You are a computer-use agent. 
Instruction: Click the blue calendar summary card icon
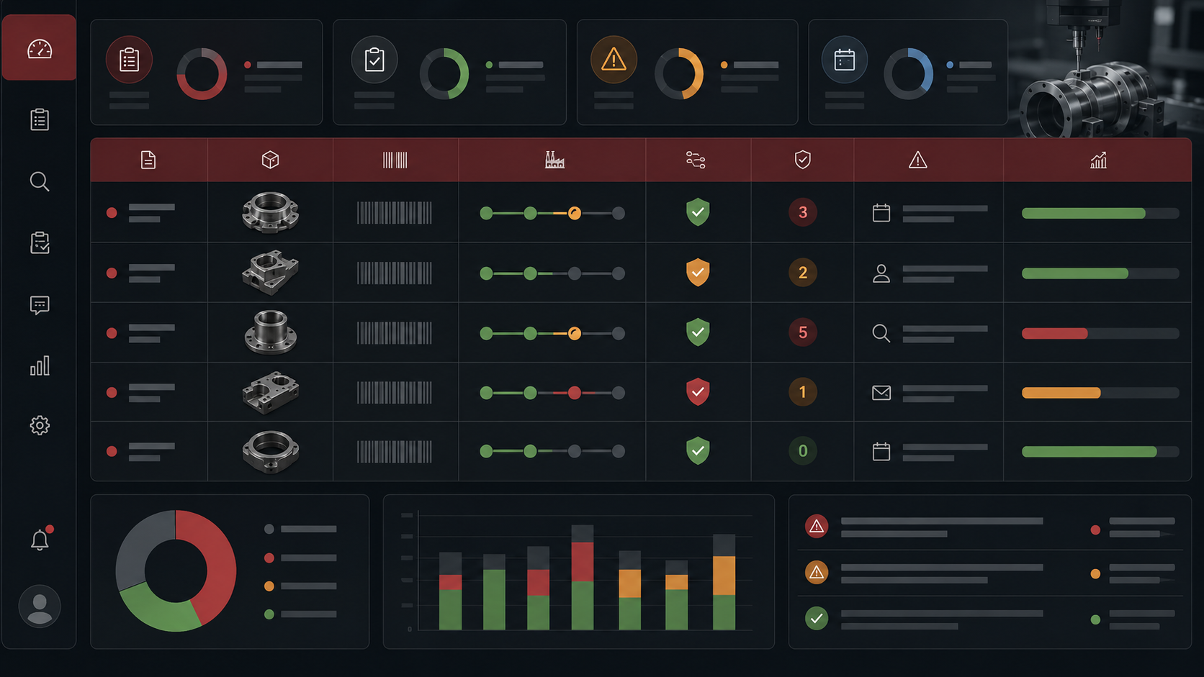pos(844,60)
